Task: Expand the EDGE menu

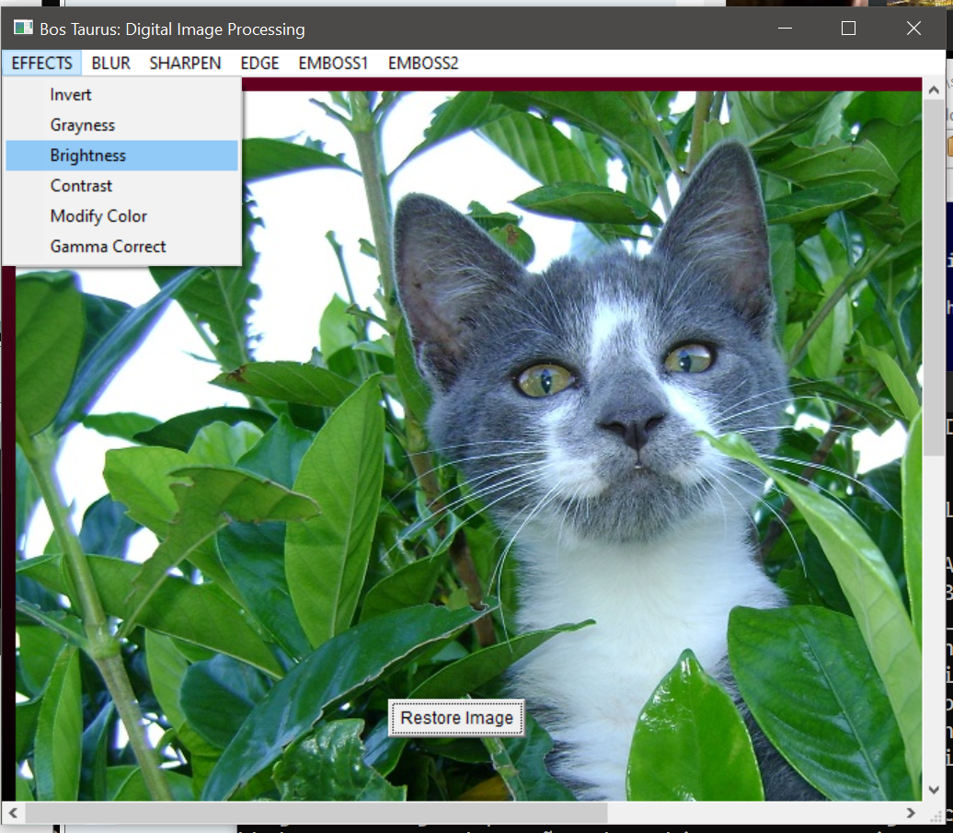Action: (x=260, y=63)
